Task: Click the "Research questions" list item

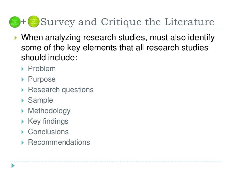Action: click(x=61, y=90)
